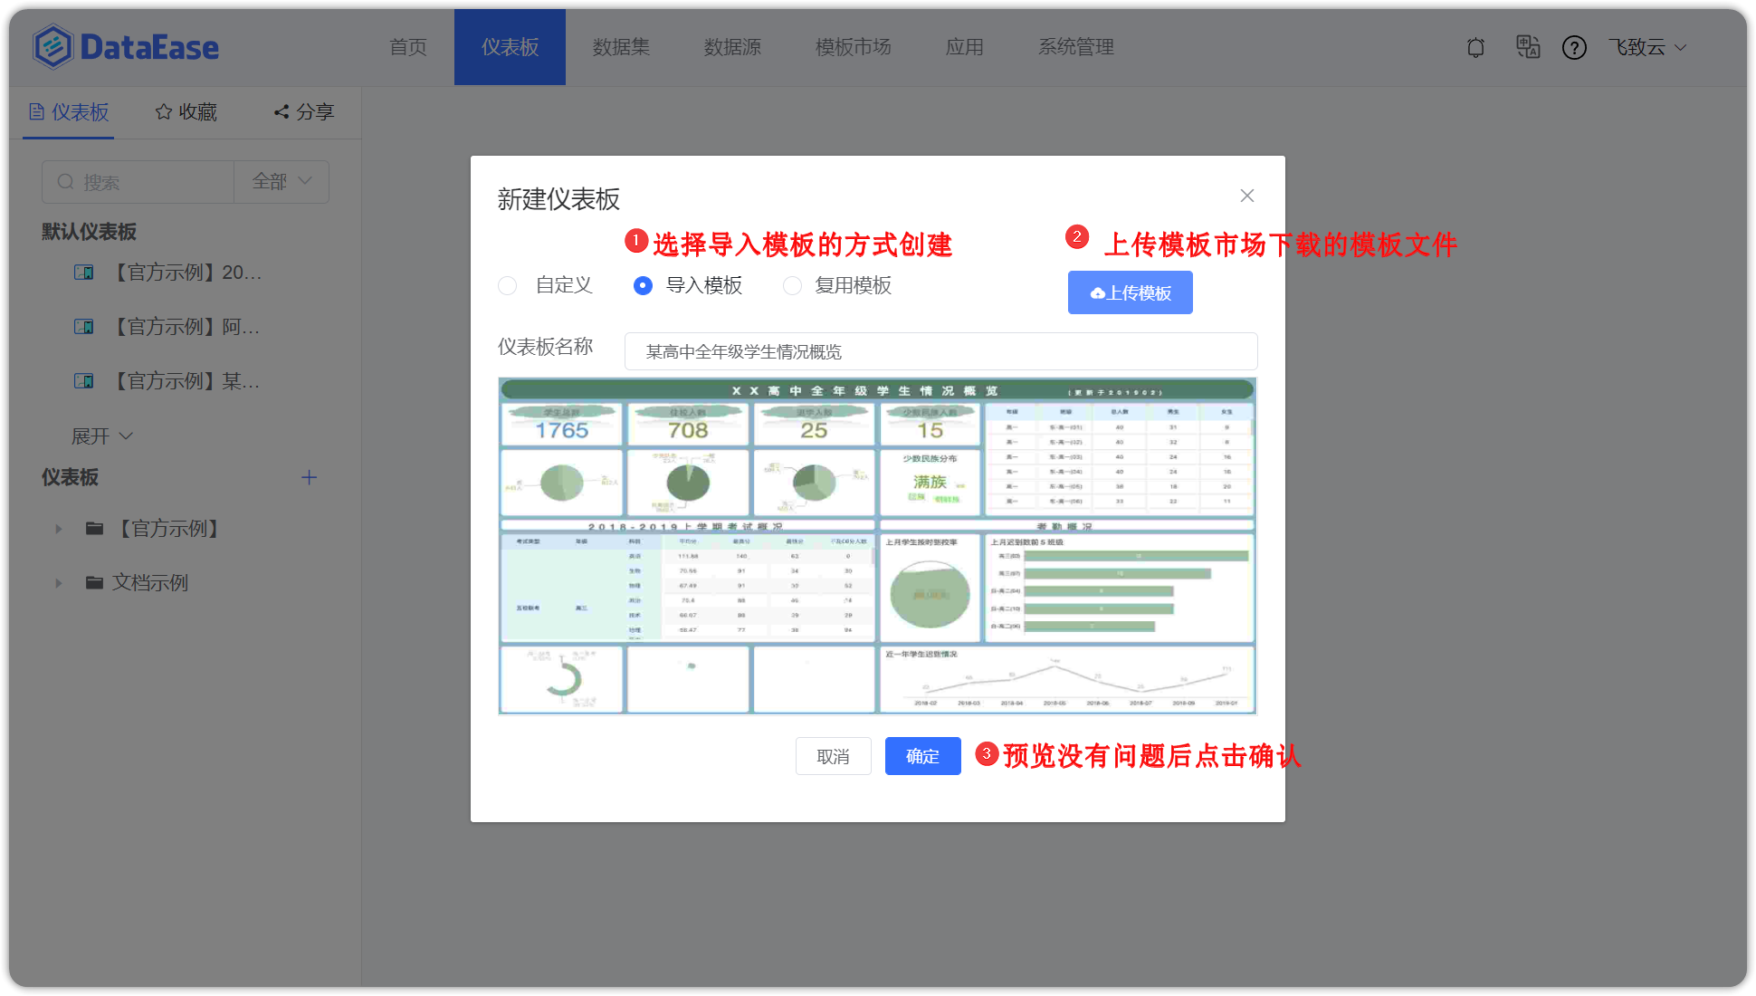
Task: Select the 导入模板 radio option
Action: (643, 285)
